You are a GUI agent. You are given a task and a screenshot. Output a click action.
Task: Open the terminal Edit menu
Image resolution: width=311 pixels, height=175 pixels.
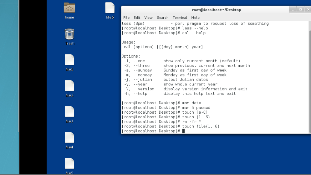(x=137, y=18)
